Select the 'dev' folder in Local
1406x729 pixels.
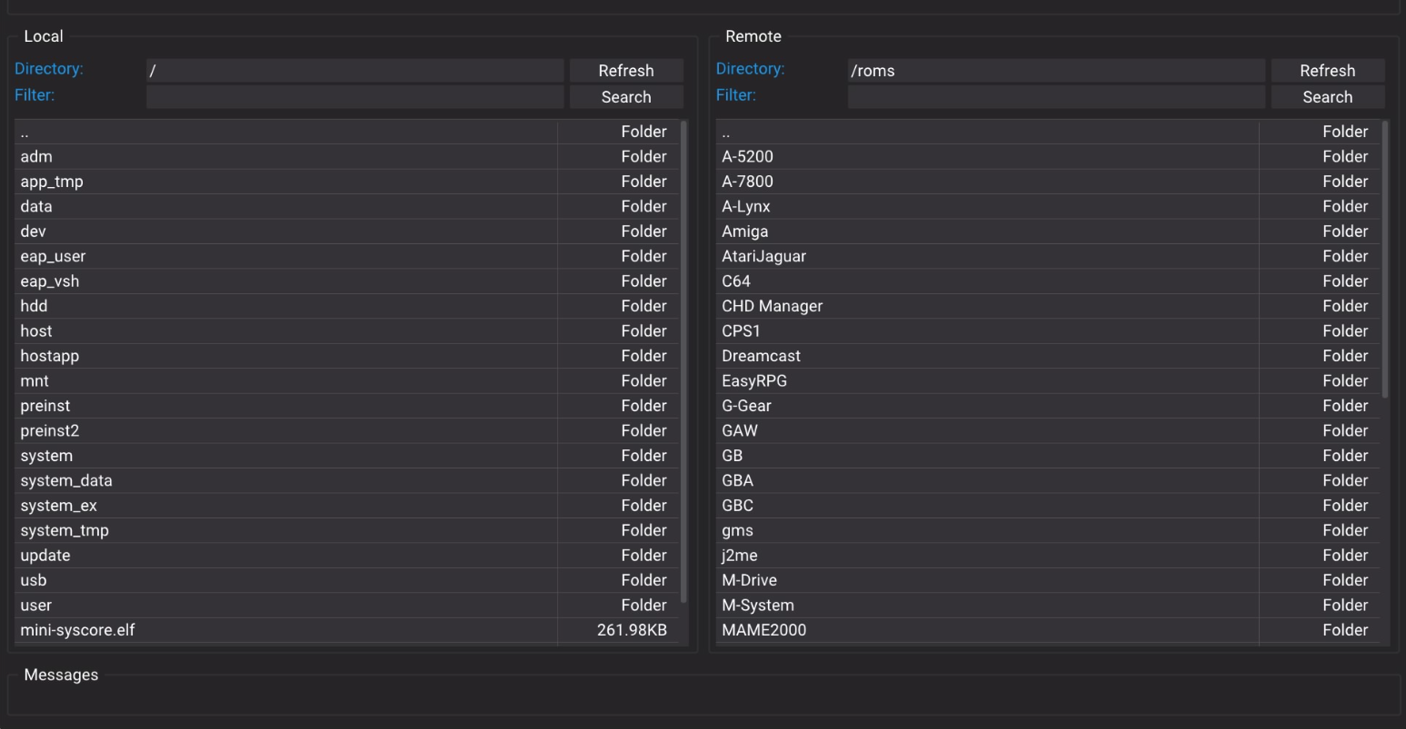(x=347, y=232)
